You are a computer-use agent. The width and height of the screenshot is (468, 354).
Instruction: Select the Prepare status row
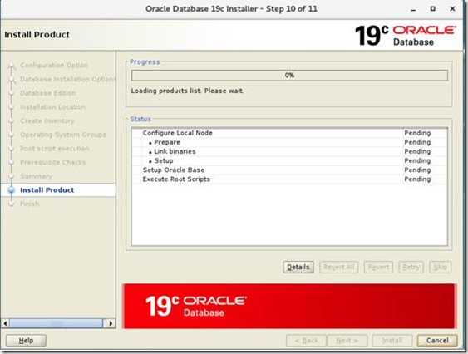click(289, 142)
